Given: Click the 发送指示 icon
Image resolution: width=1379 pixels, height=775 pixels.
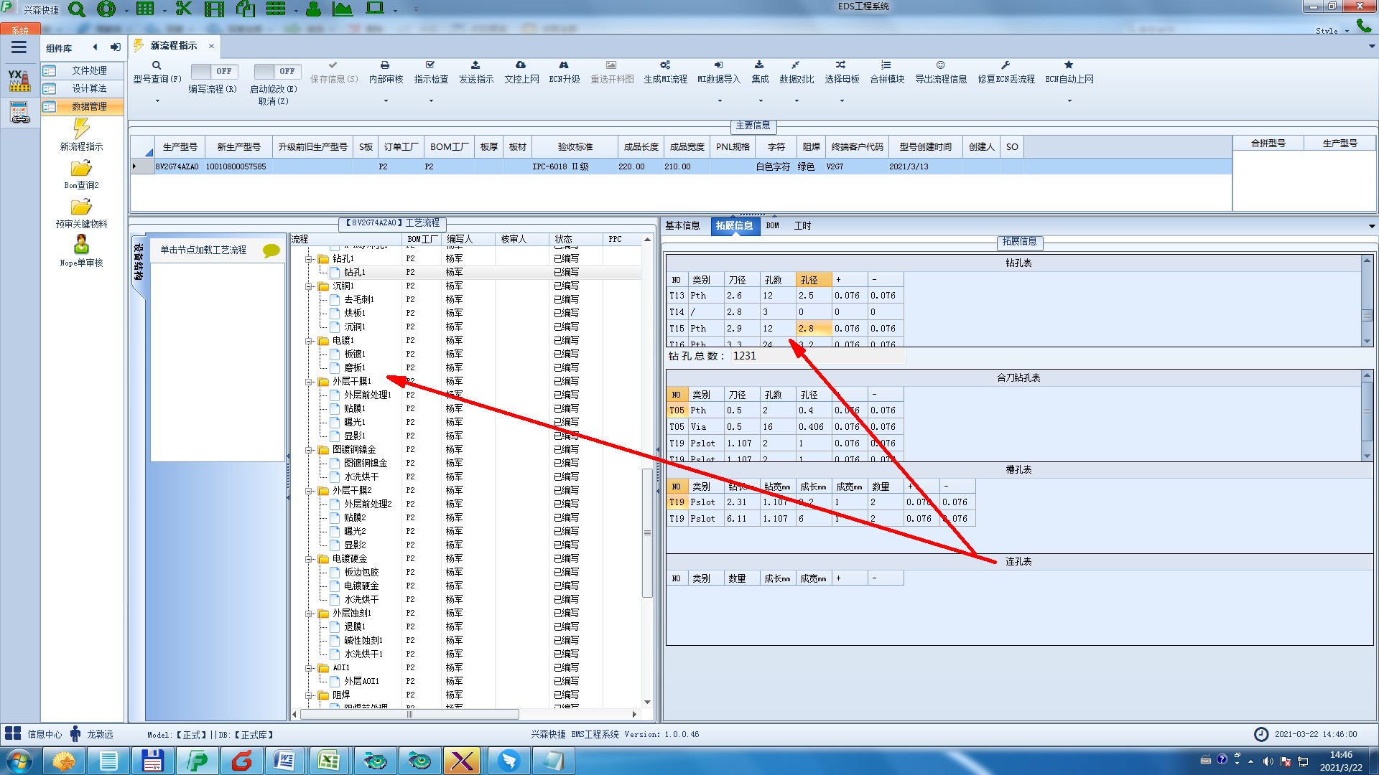Looking at the screenshot, I should [x=475, y=65].
